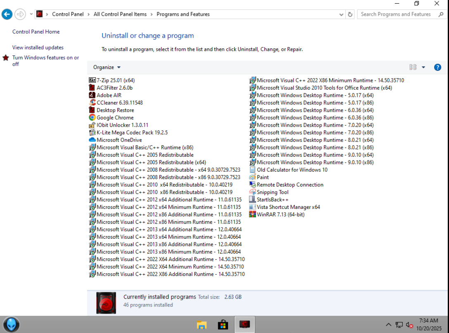Select the WinRAR 7.13 books icon
This screenshot has width=449, height=333.
252,215
